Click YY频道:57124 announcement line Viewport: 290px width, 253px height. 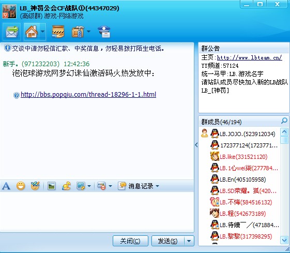pyautogui.click(x=220, y=66)
